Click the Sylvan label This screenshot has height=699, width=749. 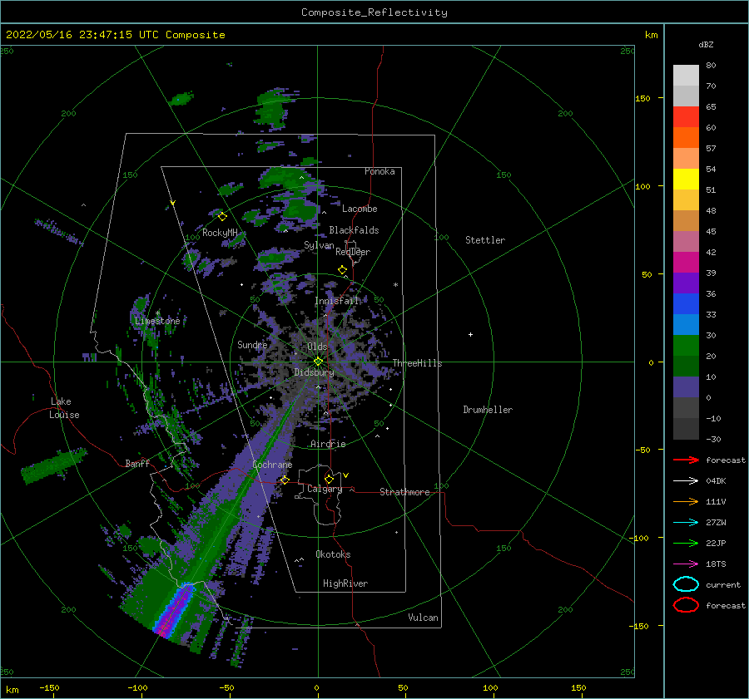[319, 245]
